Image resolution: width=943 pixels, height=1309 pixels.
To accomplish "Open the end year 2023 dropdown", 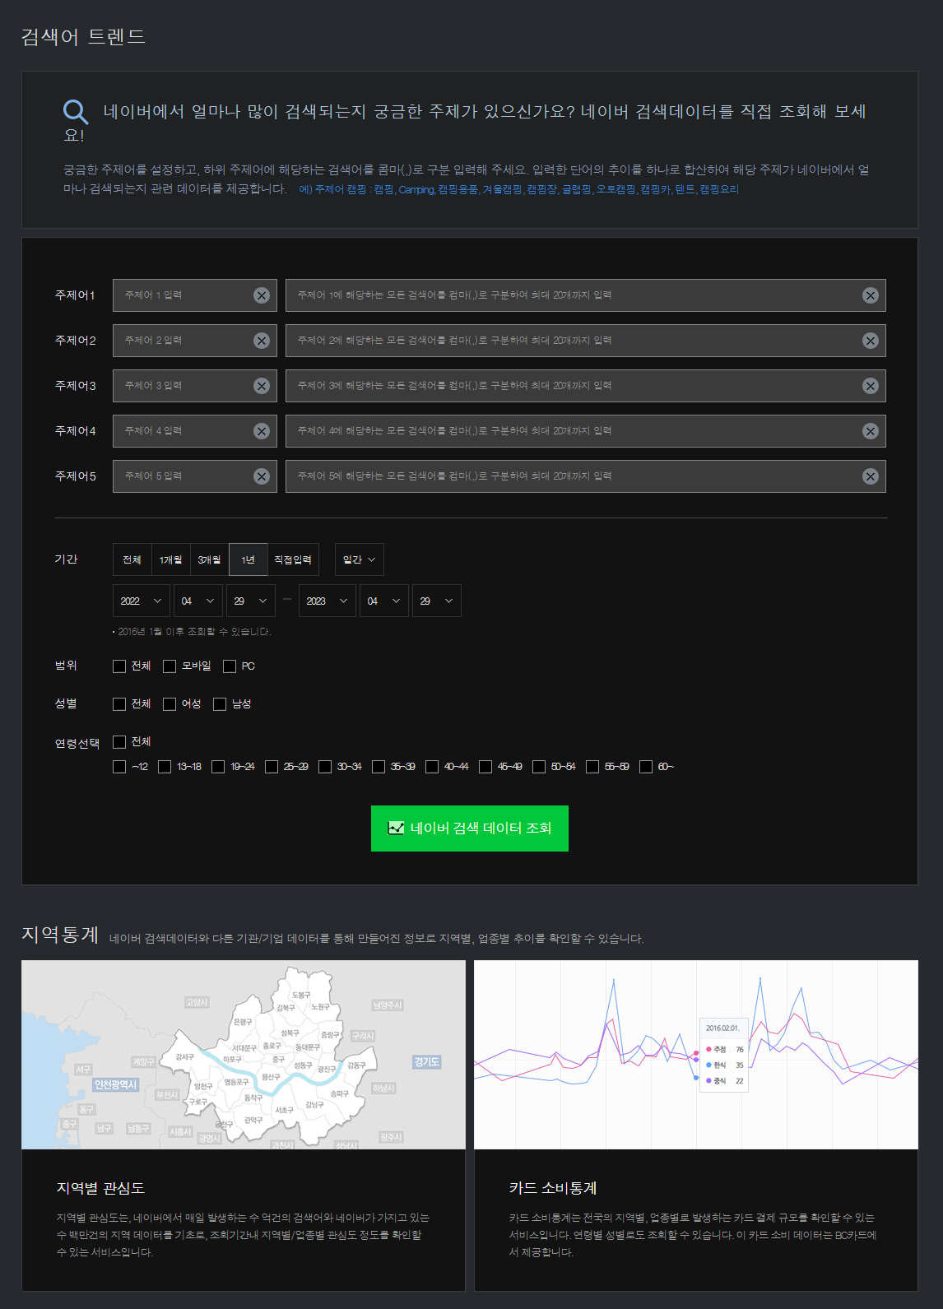I will click(327, 601).
